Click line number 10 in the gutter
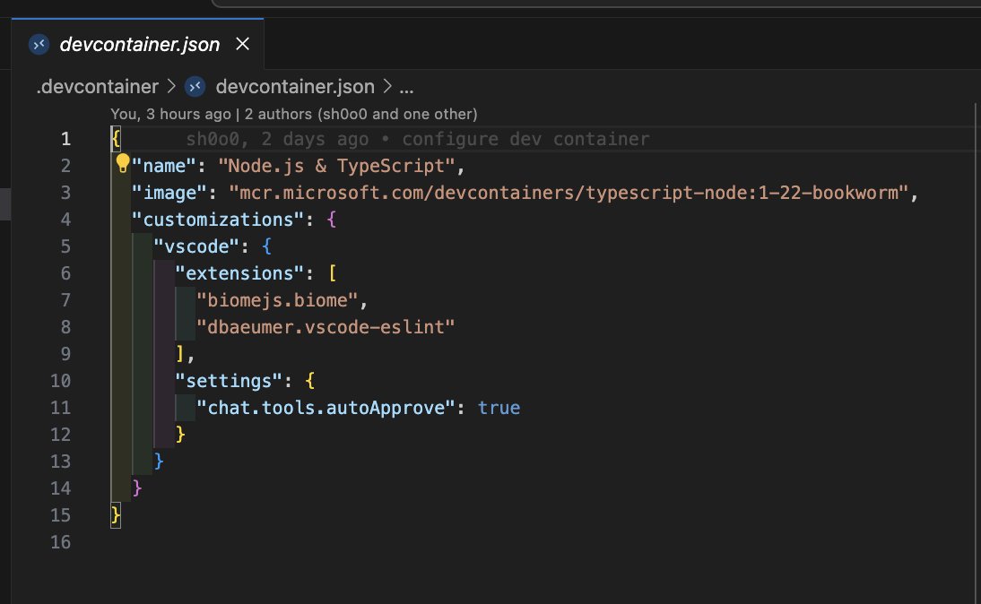The height and width of the screenshot is (604, 981). click(61, 381)
